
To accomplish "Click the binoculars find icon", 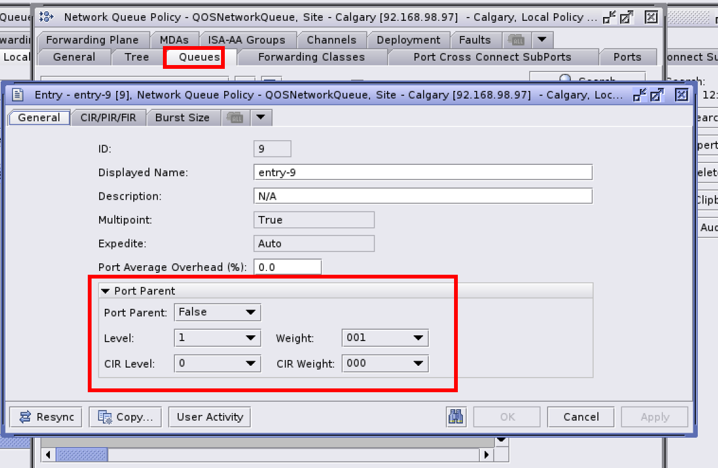I will coord(456,417).
